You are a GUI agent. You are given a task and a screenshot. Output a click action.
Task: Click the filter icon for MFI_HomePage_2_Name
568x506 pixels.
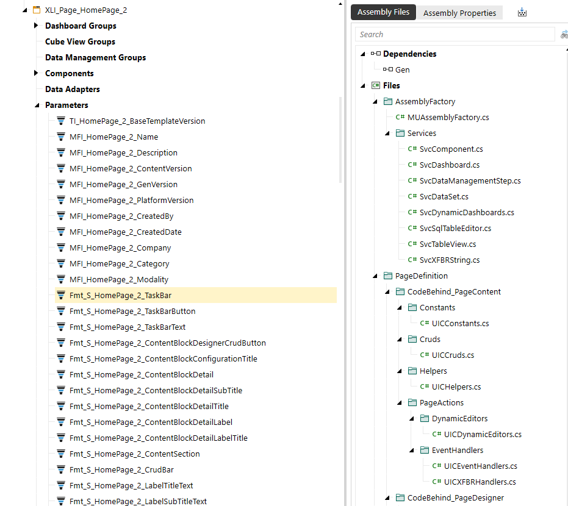(x=61, y=137)
